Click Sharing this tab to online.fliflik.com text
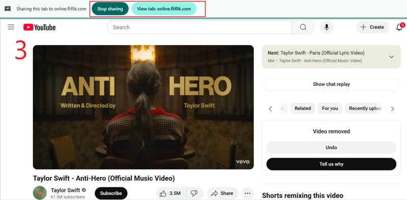Image resolution: width=407 pixels, height=200 pixels. pos(51,9)
